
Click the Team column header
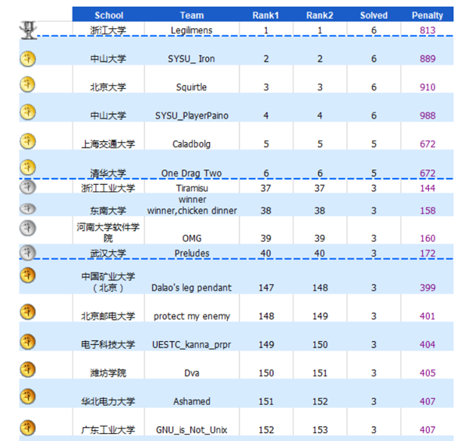pos(192,15)
